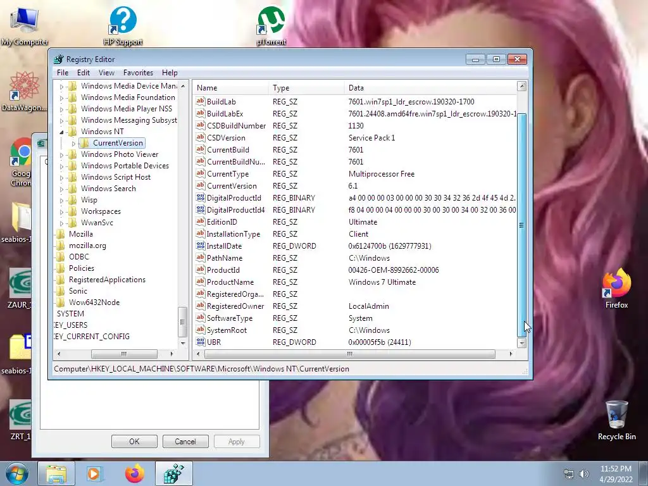
Task: Expand the CurrentVersion key
Action: point(73,144)
